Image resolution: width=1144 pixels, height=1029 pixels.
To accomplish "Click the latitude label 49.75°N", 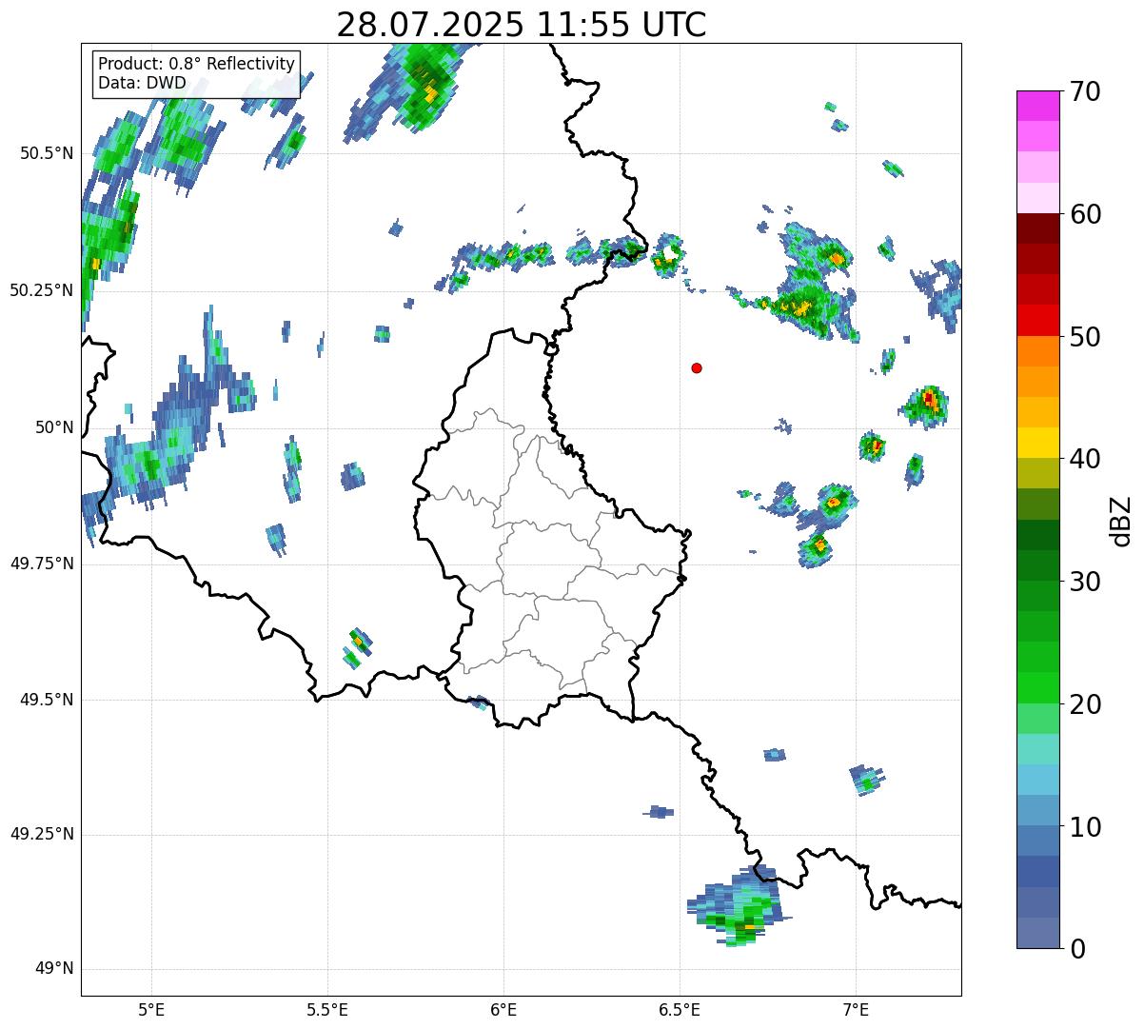I will [x=42, y=564].
